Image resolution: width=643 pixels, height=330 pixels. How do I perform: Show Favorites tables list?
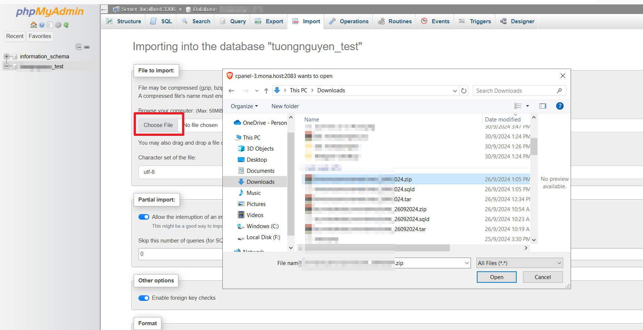40,36
